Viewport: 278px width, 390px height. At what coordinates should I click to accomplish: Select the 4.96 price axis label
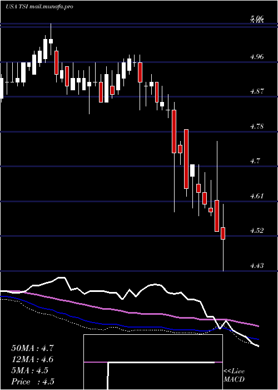(257, 57)
